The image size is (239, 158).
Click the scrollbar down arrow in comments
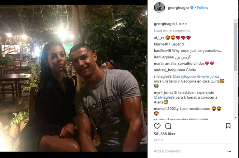click(x=236, y=117)
